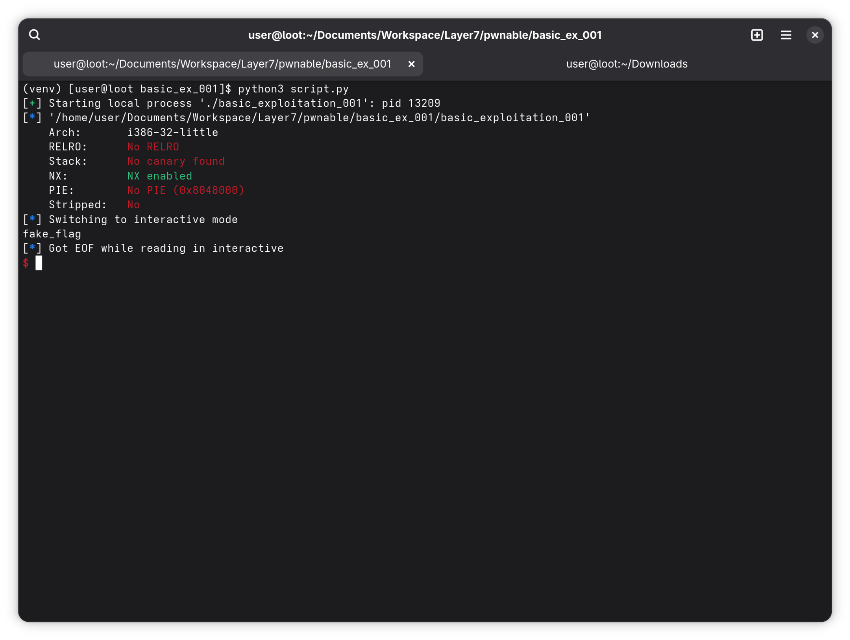Click the Got EOF while reading line
This screenshot has height=640, width=850.
(166, 249)
